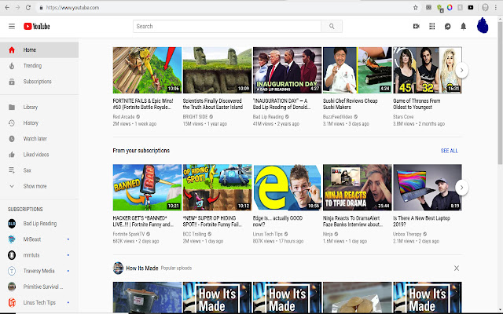Reload the page with refresh icon
Viewport: 503px width, 314px height.
click(28, 7)
